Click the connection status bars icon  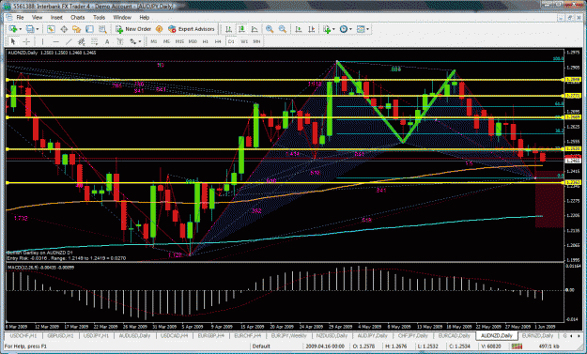tap(517, 346)
